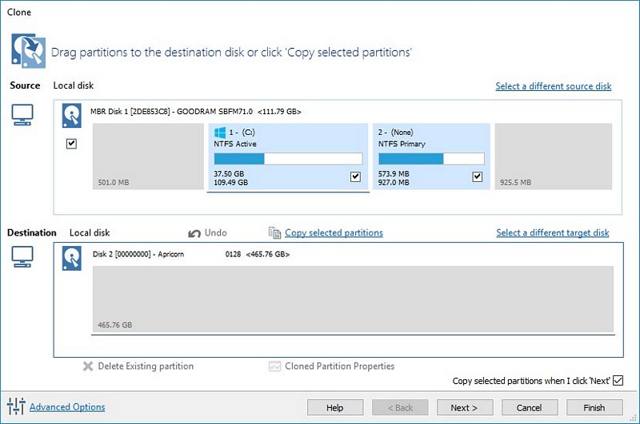Uncheck the NTFS Primary partition 2 checkbox

(477, 176)
